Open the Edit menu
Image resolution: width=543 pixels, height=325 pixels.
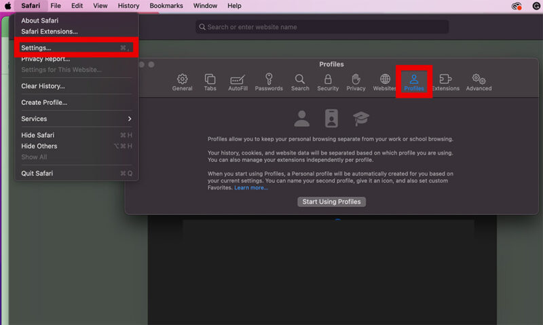coord(77,5)
